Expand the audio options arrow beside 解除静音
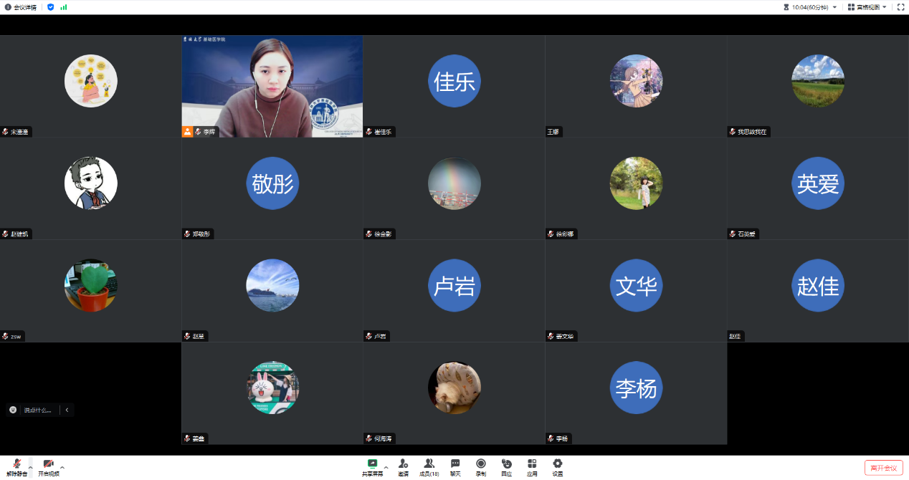This screenshot has width=909, height=480. tap(30, 466)
